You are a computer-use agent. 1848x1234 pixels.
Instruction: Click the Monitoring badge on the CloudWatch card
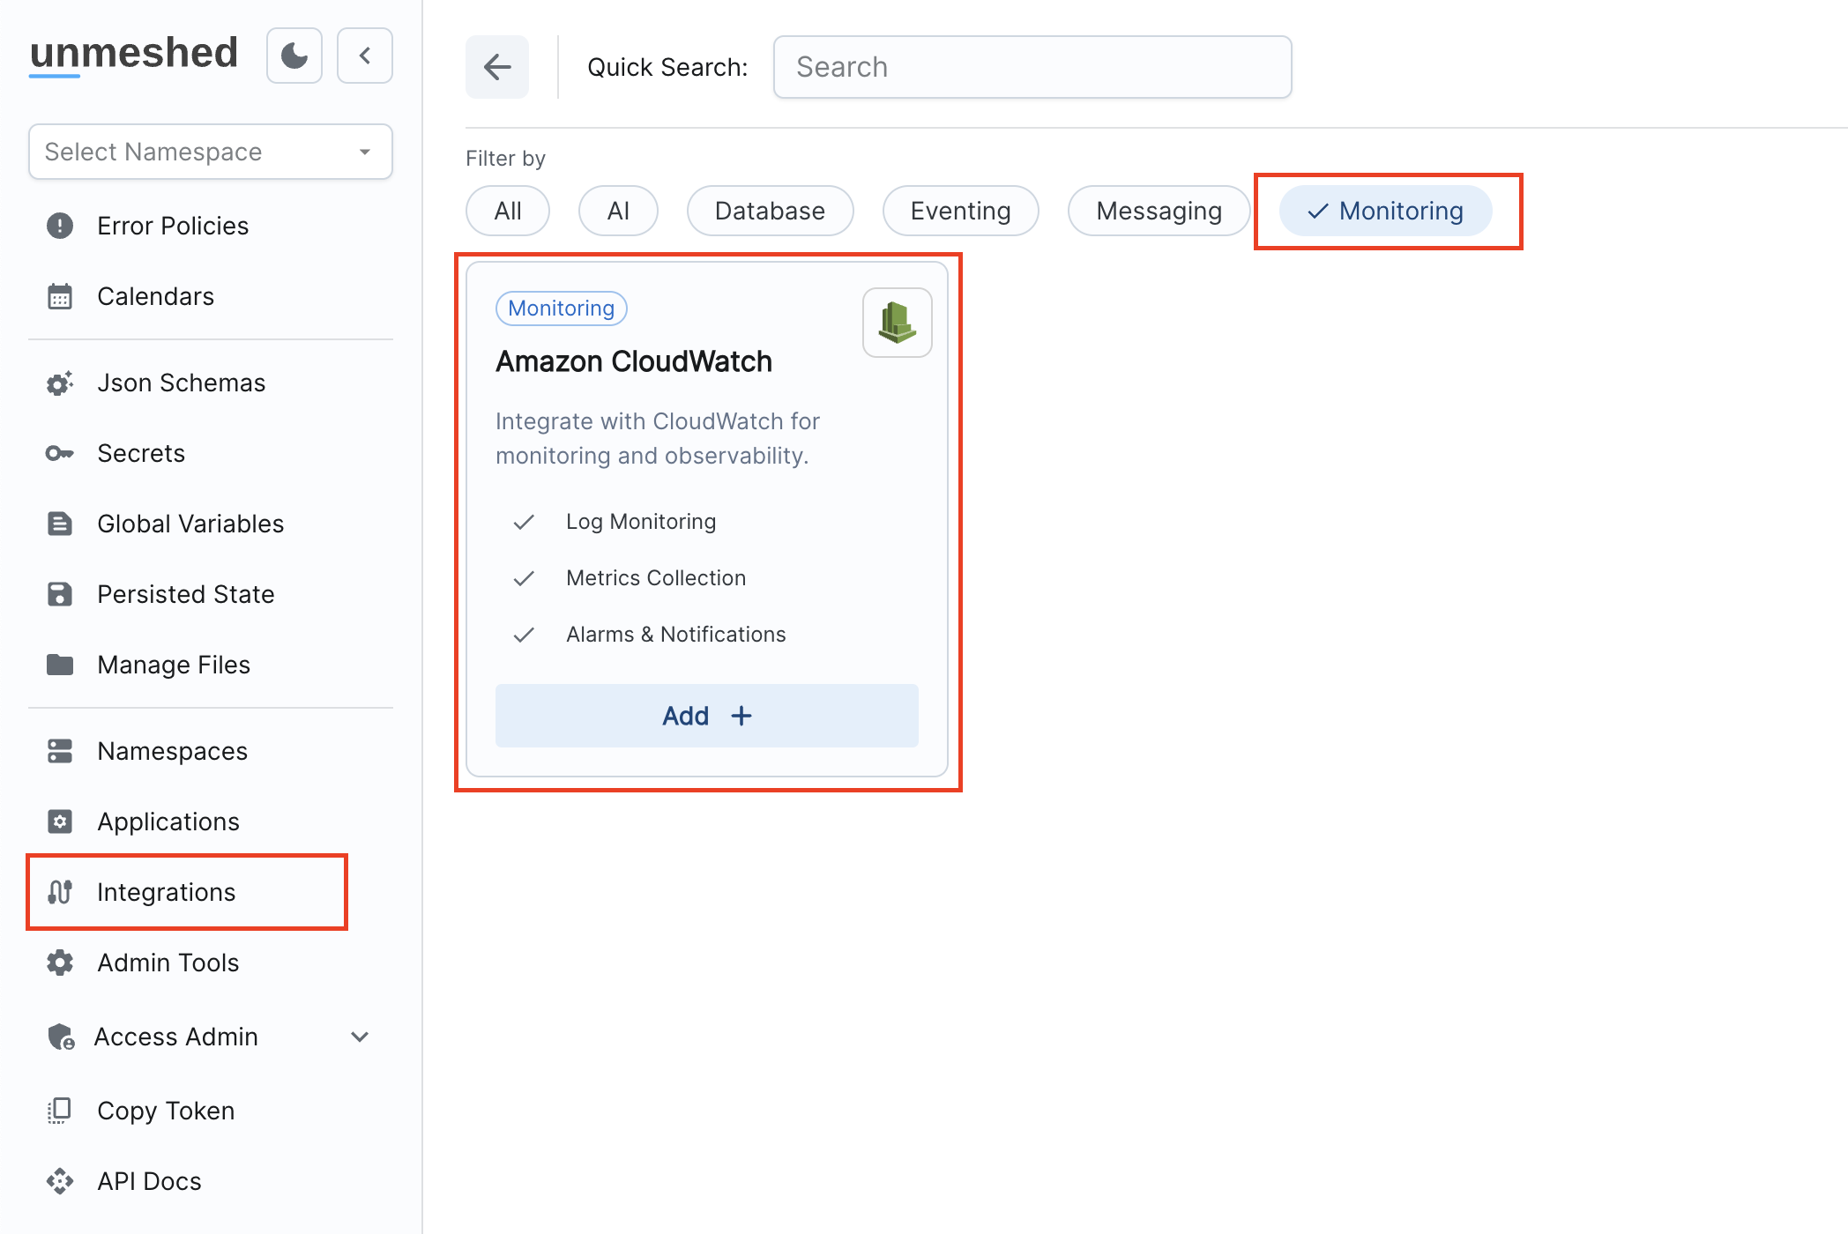coord(561,308)
